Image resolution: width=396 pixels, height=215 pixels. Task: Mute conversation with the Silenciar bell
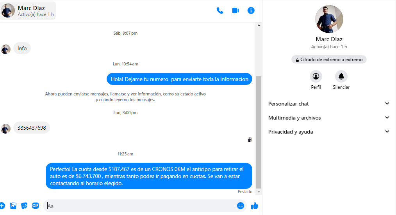[x=341, y=76]
